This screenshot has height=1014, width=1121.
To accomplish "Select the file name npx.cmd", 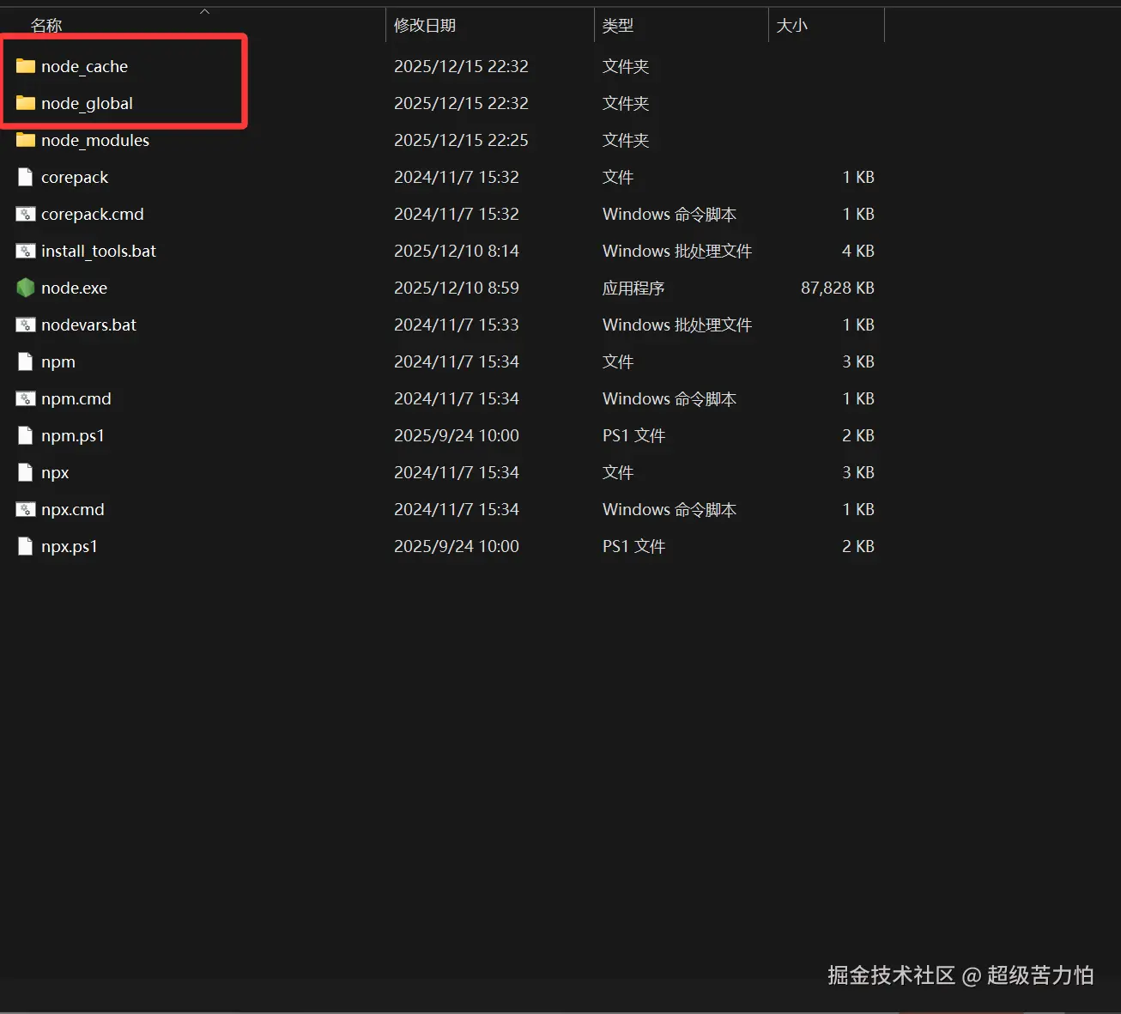I will [73, 509].
